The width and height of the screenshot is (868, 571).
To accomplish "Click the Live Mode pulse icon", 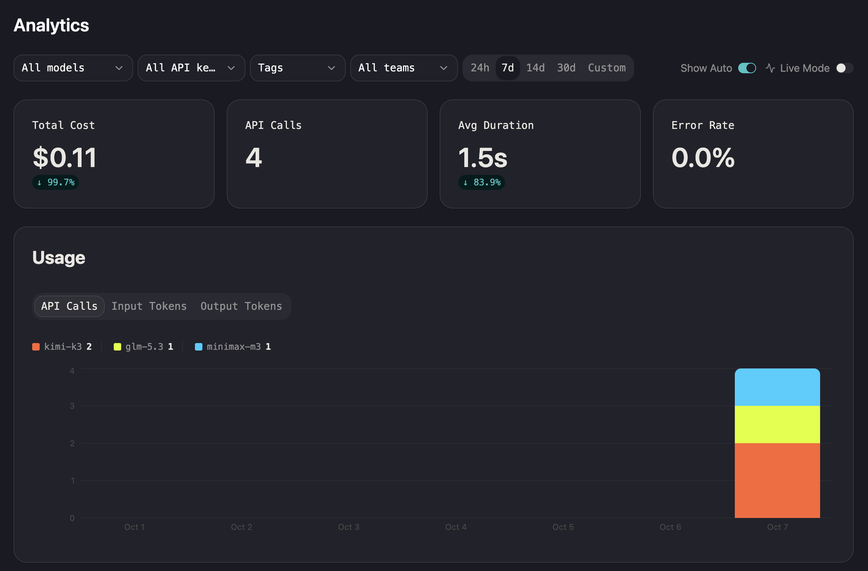I will [x=770, y=68].
